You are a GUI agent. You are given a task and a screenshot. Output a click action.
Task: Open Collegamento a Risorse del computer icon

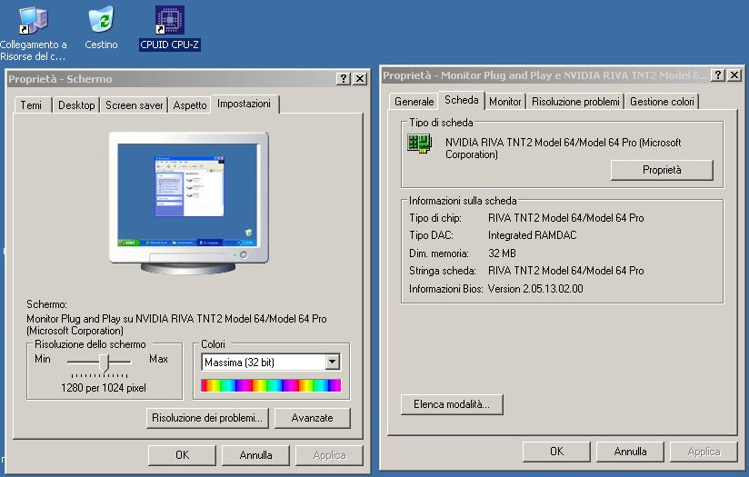point(33,33)
